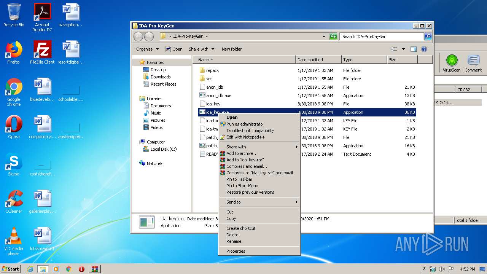Click Explorer Back navigation button

138,37
